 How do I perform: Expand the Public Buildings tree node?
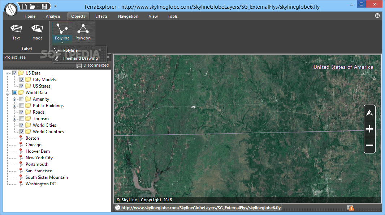click(x=15, y=106)
